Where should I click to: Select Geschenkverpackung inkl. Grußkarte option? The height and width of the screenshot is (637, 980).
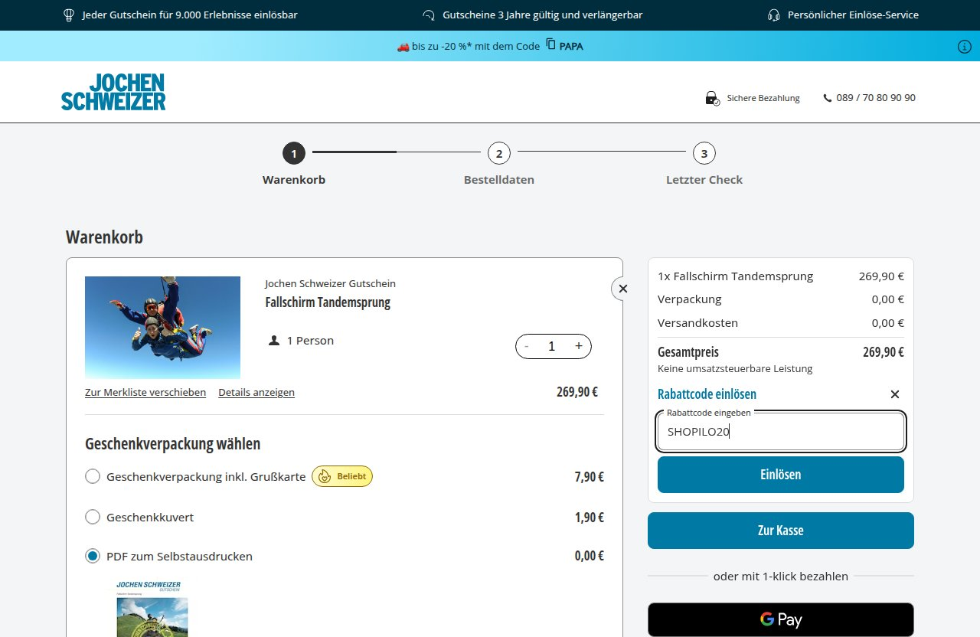93,476
